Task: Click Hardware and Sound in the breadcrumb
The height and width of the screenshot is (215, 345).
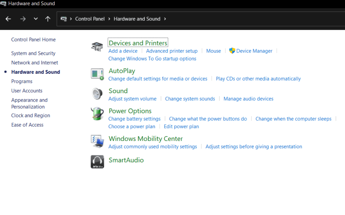Action: pyautogui.click(x=137, y=19)
